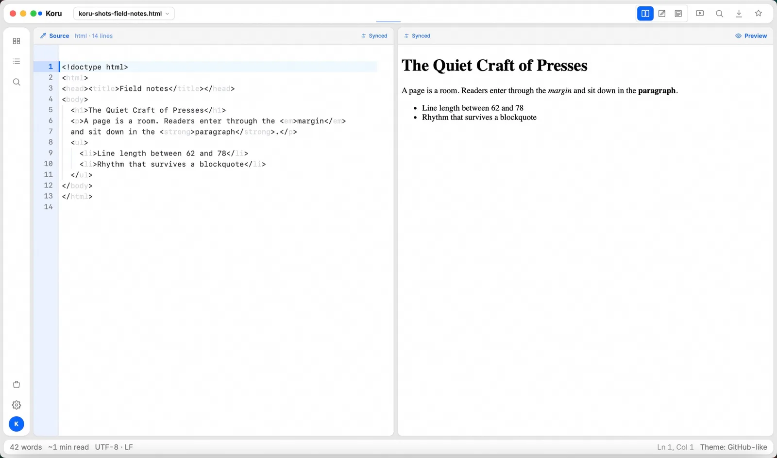Open settings gear in sidebar
The width and height of the screenshot is (777, 458).
[17, 405]
